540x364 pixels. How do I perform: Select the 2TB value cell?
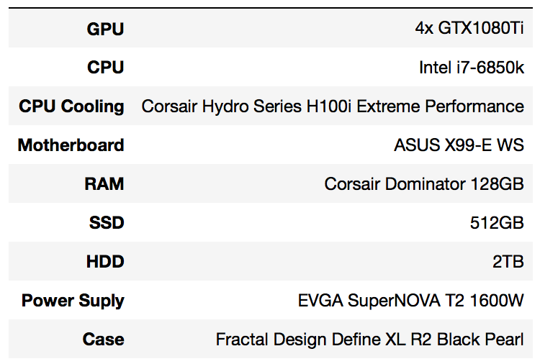click(508, 261)
